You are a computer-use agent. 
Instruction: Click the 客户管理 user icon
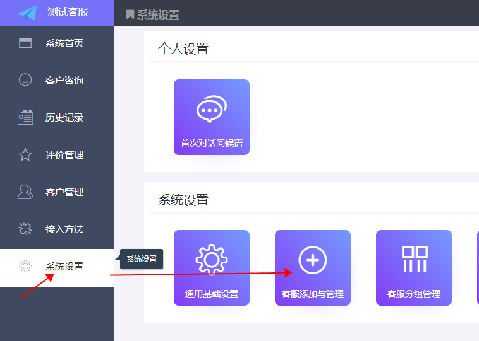pos(25,192)
